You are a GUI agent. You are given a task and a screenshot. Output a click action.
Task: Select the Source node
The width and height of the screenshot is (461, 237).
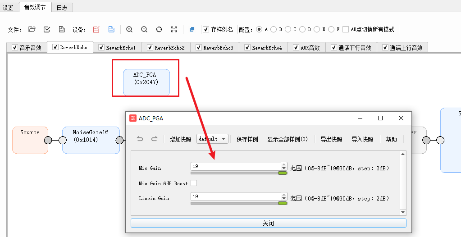click(x=30, y=140)
